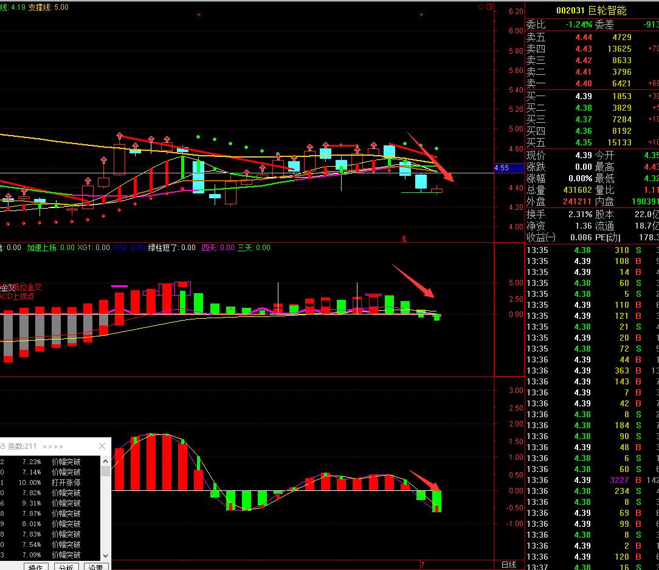
Task: Open the 设置 settings button
Action: coord(95,566)
